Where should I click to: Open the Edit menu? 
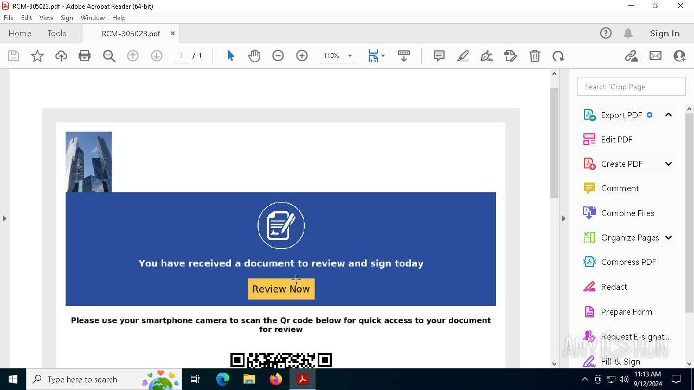click(27, 18)
